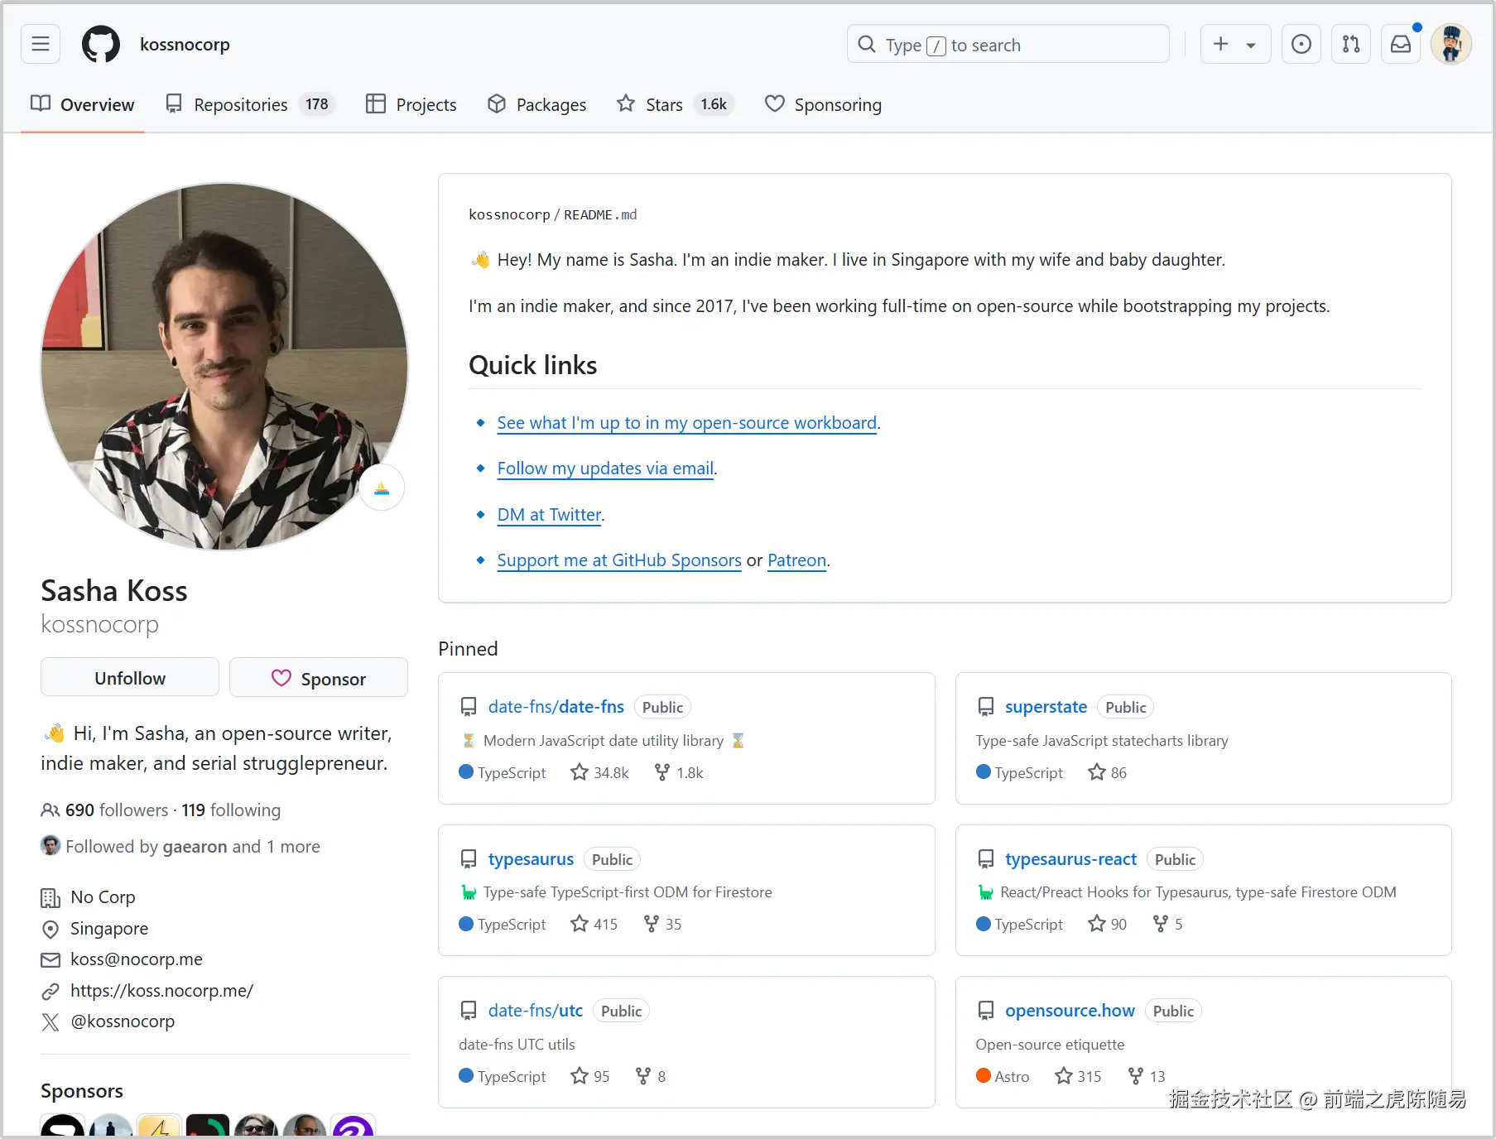Switch to the Repositories tab

[248, 104]
